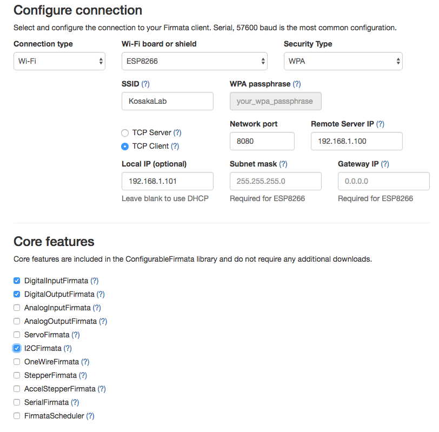Open the Remote Server IP help (?)
Viewport: 439px width, 432px height.
[x=380, y=124]
